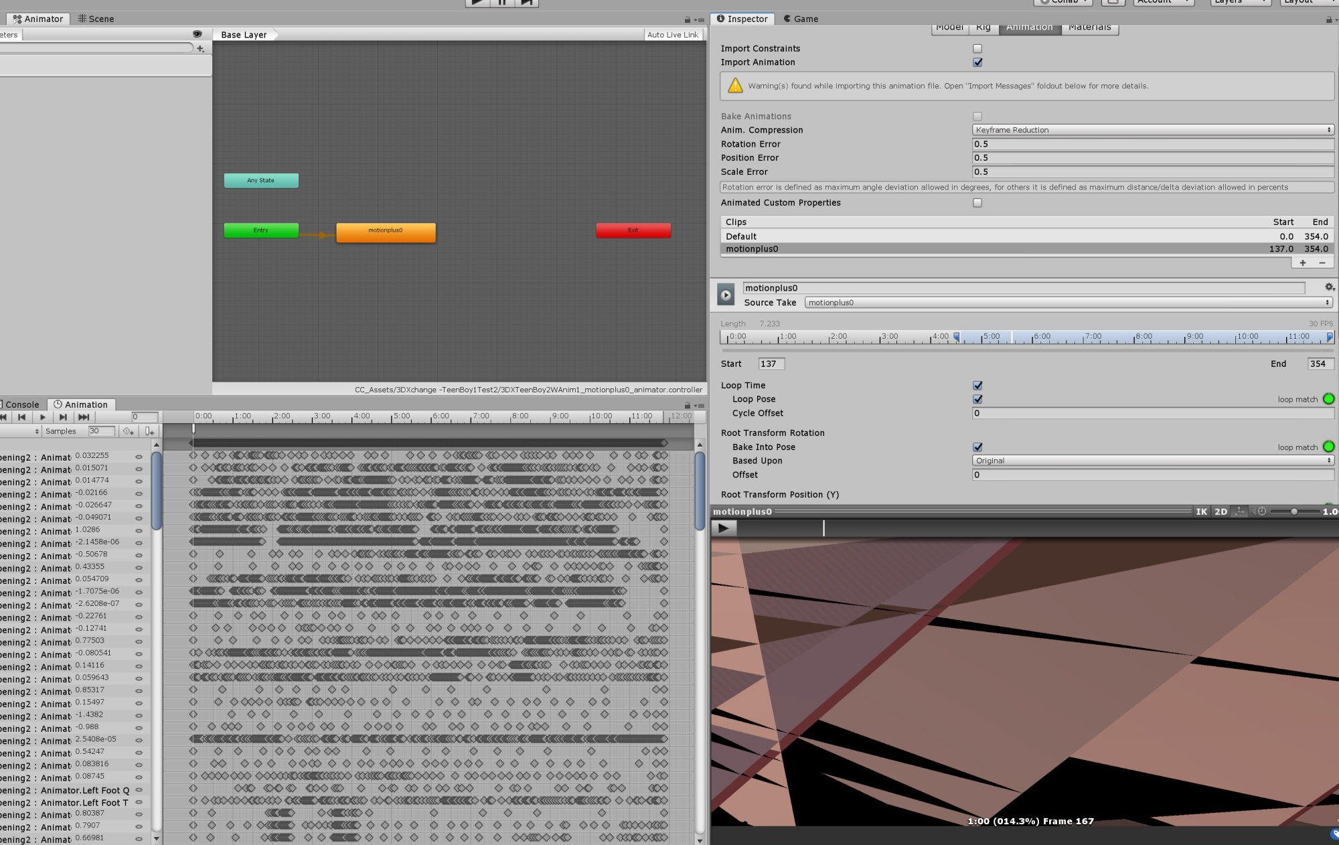
Task: Select the Default clip row
Action: pos(1027,236)
